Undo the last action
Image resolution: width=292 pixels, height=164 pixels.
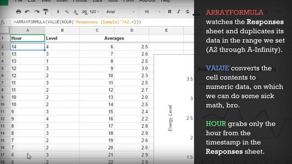[x=27, y=12]
